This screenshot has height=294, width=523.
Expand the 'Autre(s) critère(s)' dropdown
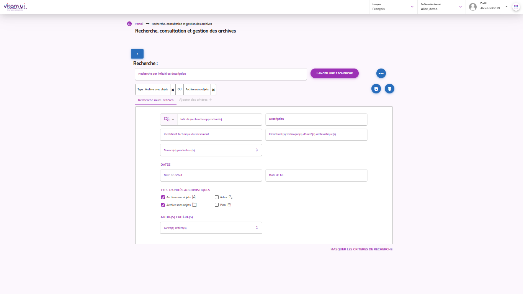211,228
